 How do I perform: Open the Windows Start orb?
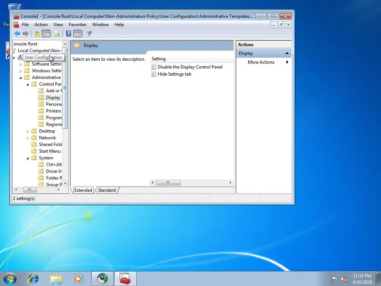pyautogui.click(x=10, y=279)
